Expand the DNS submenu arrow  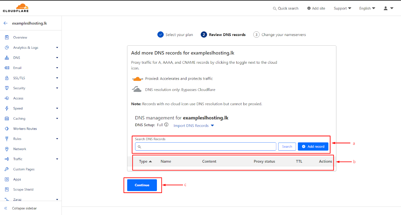pos(57,58)
